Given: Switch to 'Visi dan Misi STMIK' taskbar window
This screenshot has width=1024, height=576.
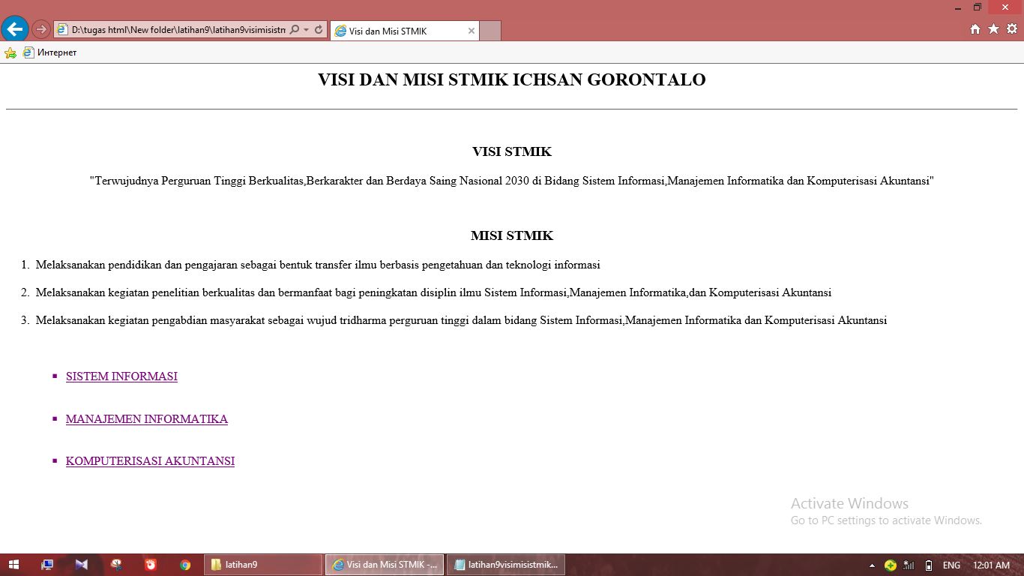Looking at the screenshot, I should tap(385, 565).
